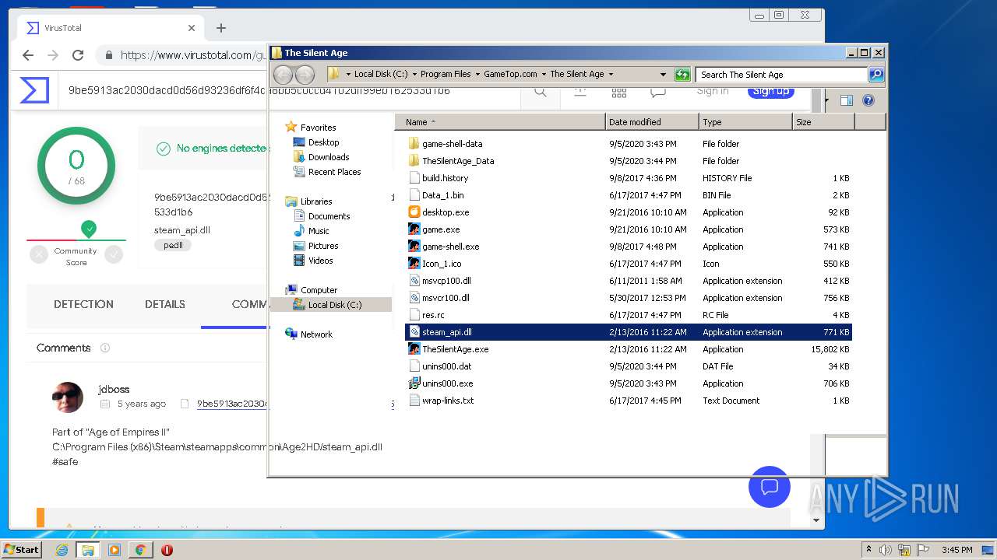
Task: Select the unins000.exe installer icon
Action: (x=414, y=383)
